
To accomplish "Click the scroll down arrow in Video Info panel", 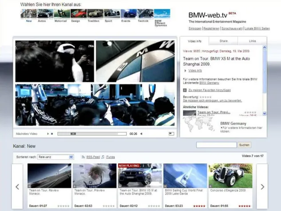I will 264,113.
